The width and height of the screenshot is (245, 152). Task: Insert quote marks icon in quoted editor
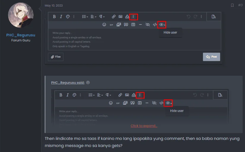[x=132, y=103]
